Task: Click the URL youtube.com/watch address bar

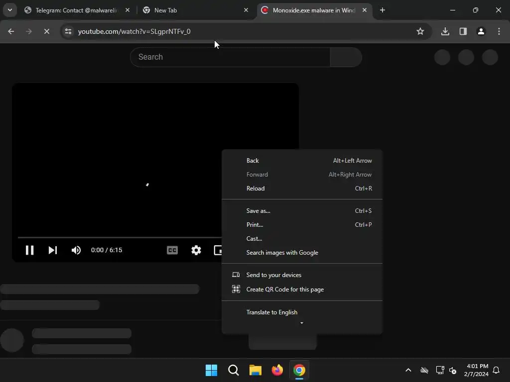Action: tap(134, 31)
